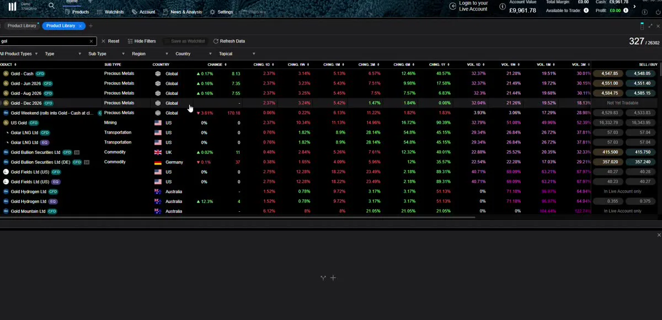This screenshot has height=320, width=662.
Task: Open the search magnifier icon in header
Action: (x=52, y=6)
